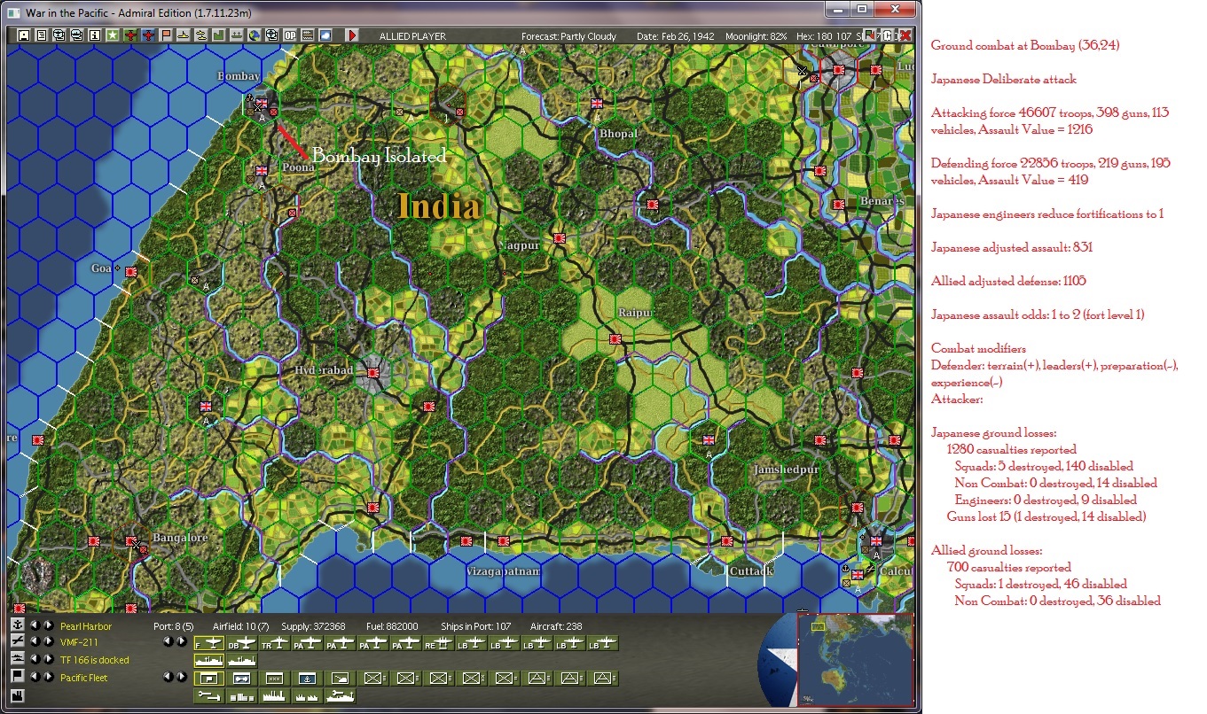Toggle the cloud weather toolbar icon
The image size is (1207, 714).
(x=325, y=35)
